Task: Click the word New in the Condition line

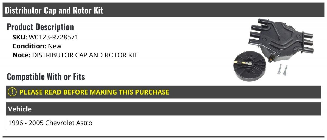Action: (55, 46)
